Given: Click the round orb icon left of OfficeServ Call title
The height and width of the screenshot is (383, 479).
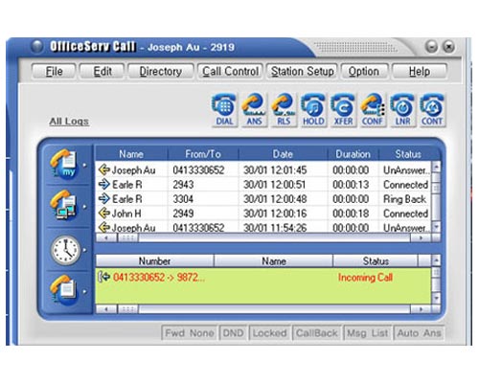Looking at the screenshot, I should [36, 47].
